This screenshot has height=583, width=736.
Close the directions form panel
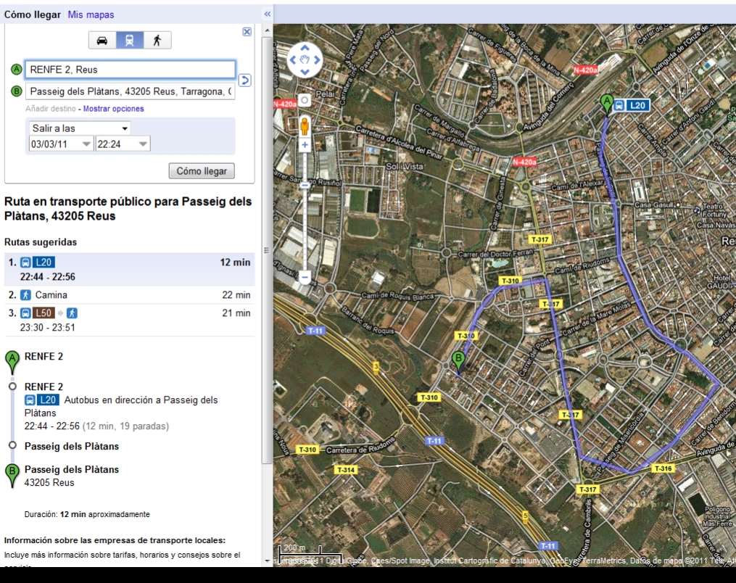(x=247, y=31)
